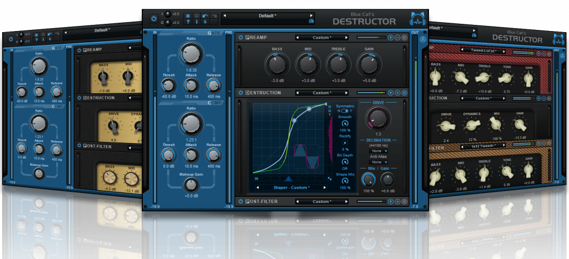Click the preset skin icon under Default preset
The height and width of the screenshot is (259, 569).
311,22
